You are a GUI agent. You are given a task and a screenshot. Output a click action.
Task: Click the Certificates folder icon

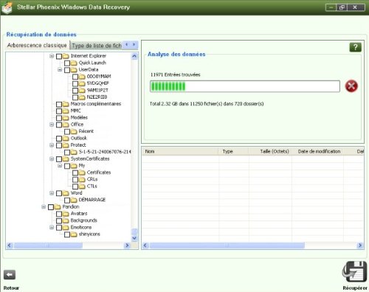click(x=82, y=173)
